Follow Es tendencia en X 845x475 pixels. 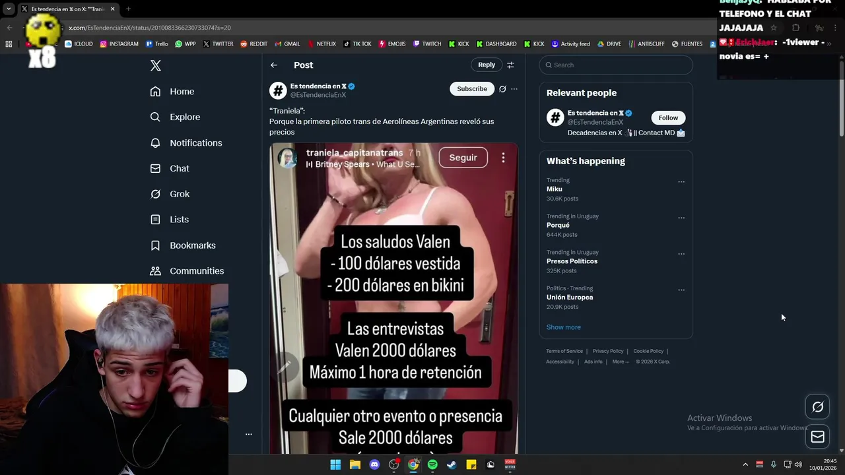(668, 117)
